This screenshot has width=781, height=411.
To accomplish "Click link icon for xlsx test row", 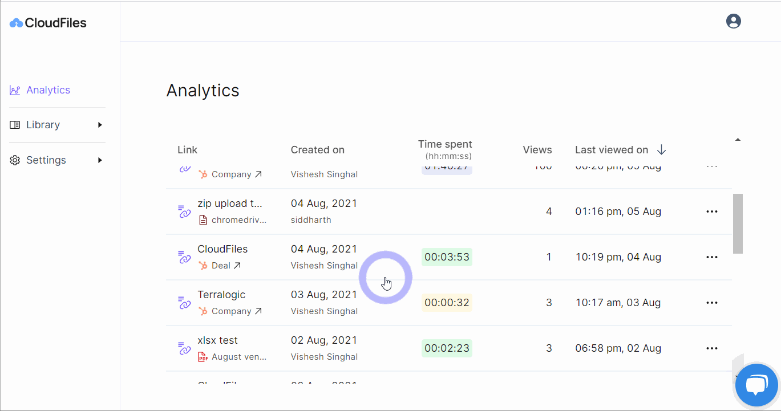I will pyautogui.click(x=184, y=348).
